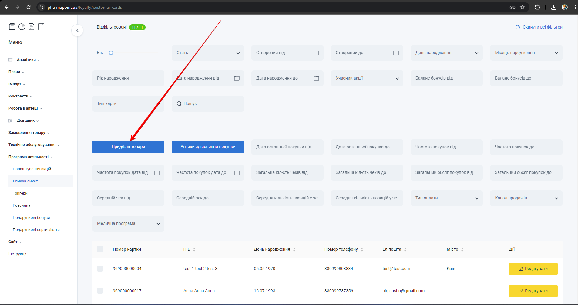This screenshot has height=305, width=578.
Task: Open Тригери in the loyalty menu
Action: point(20,193)
